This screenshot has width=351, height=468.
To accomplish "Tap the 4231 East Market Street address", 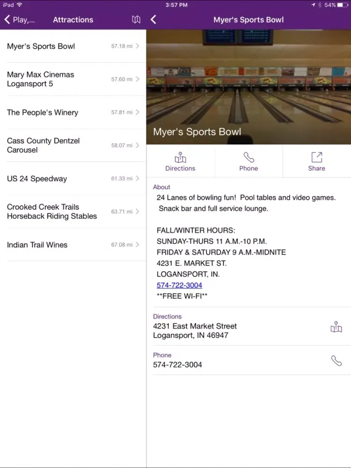I will [x=195, y=331].
